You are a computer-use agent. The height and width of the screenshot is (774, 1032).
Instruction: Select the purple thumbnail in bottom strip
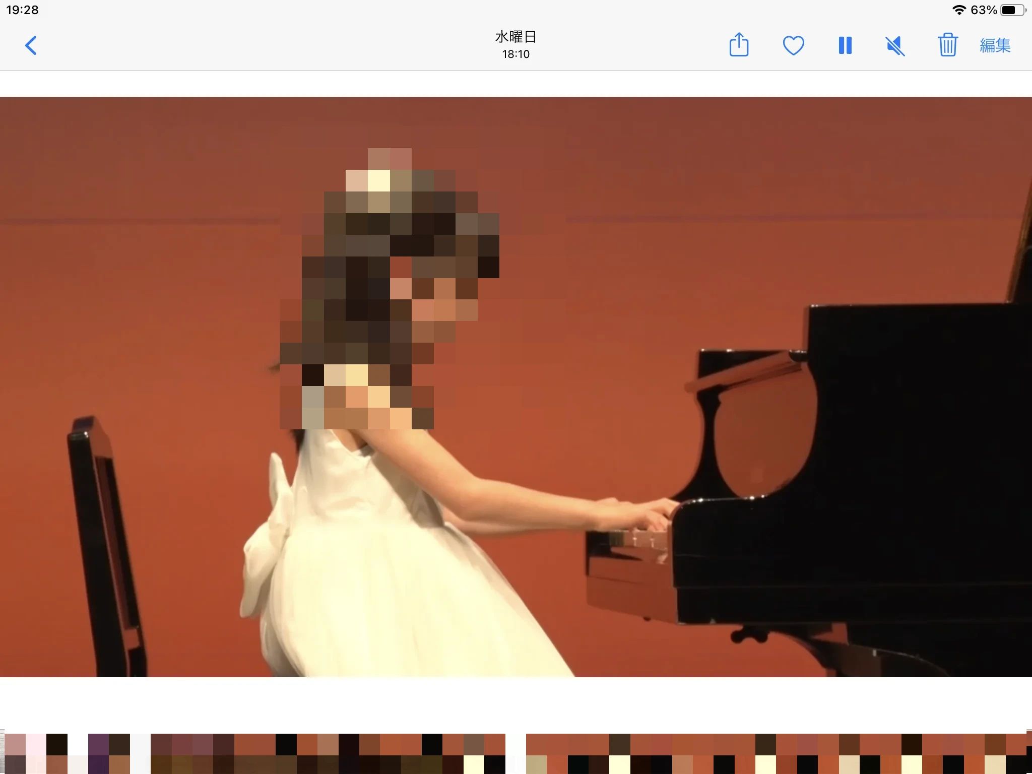coord(98,753)
